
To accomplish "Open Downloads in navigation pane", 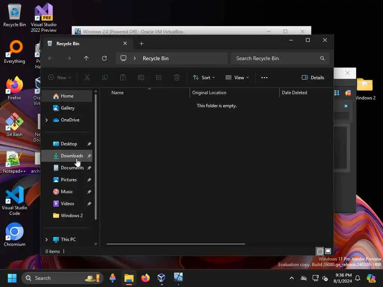I will [67, 156].
